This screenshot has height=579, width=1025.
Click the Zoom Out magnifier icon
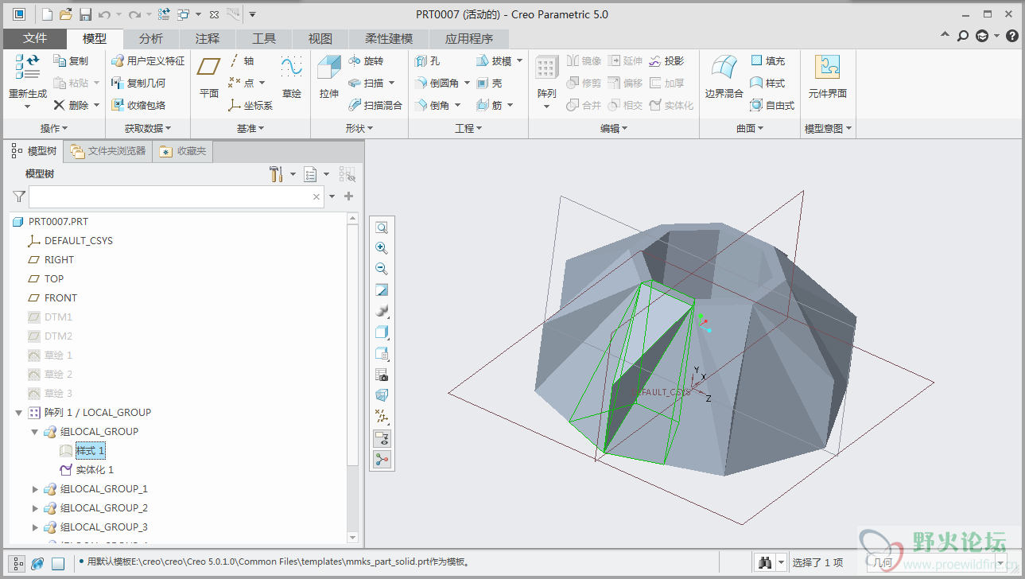(382, 269)
